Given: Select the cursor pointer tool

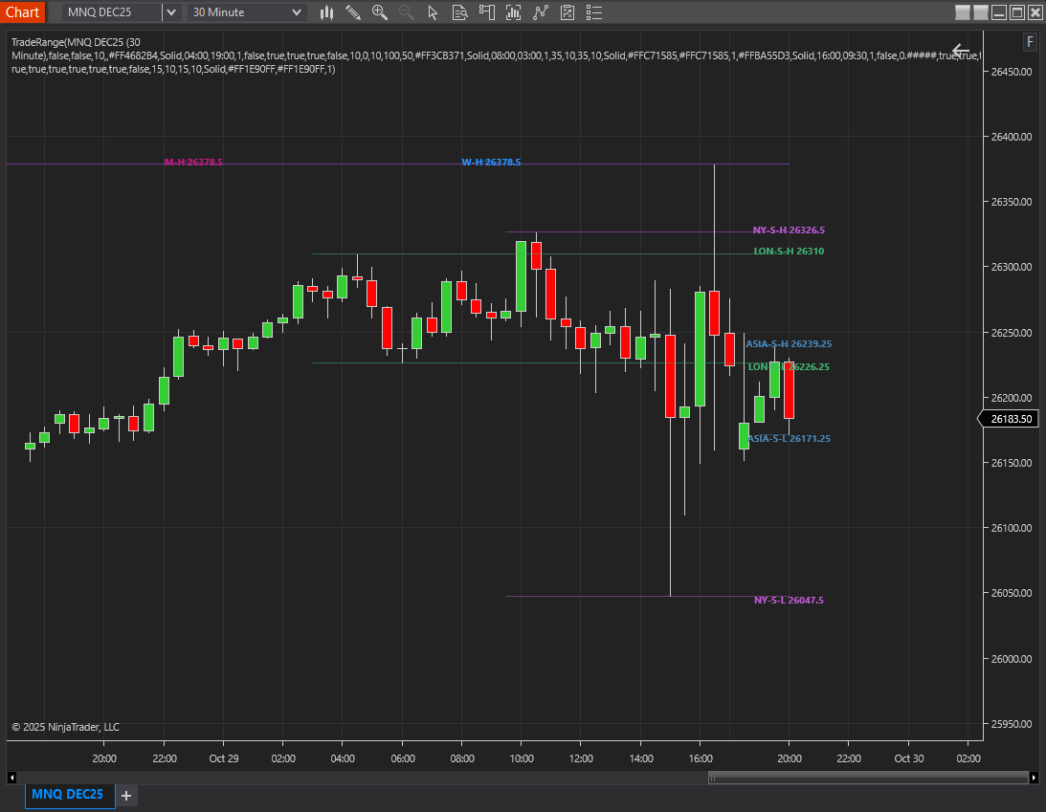Looking at the screenshot, I should [x=434, y=12].
